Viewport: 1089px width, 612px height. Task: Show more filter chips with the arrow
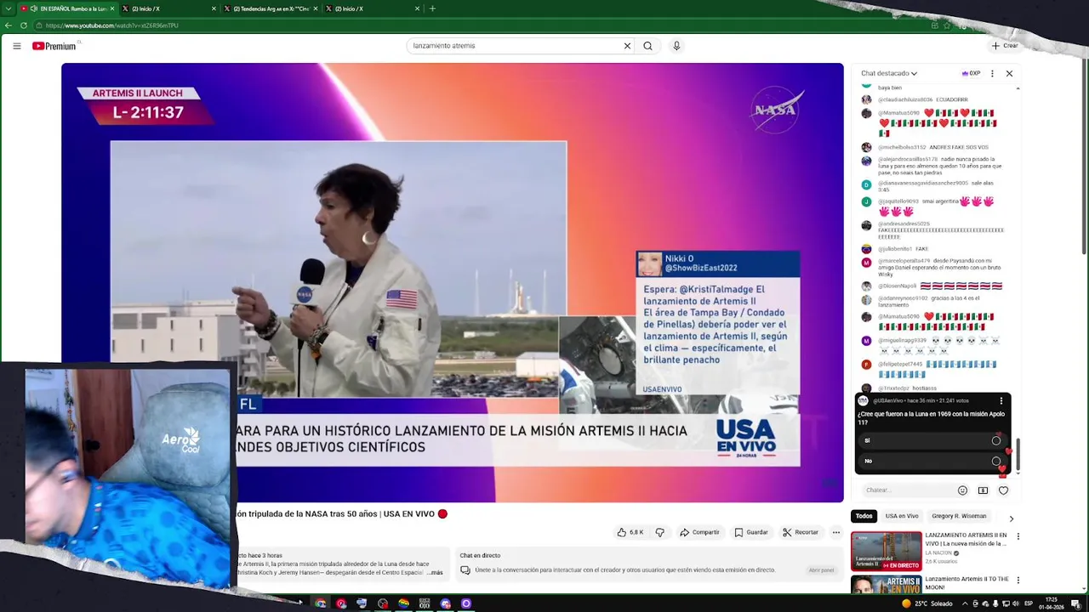coord(1011,518)
